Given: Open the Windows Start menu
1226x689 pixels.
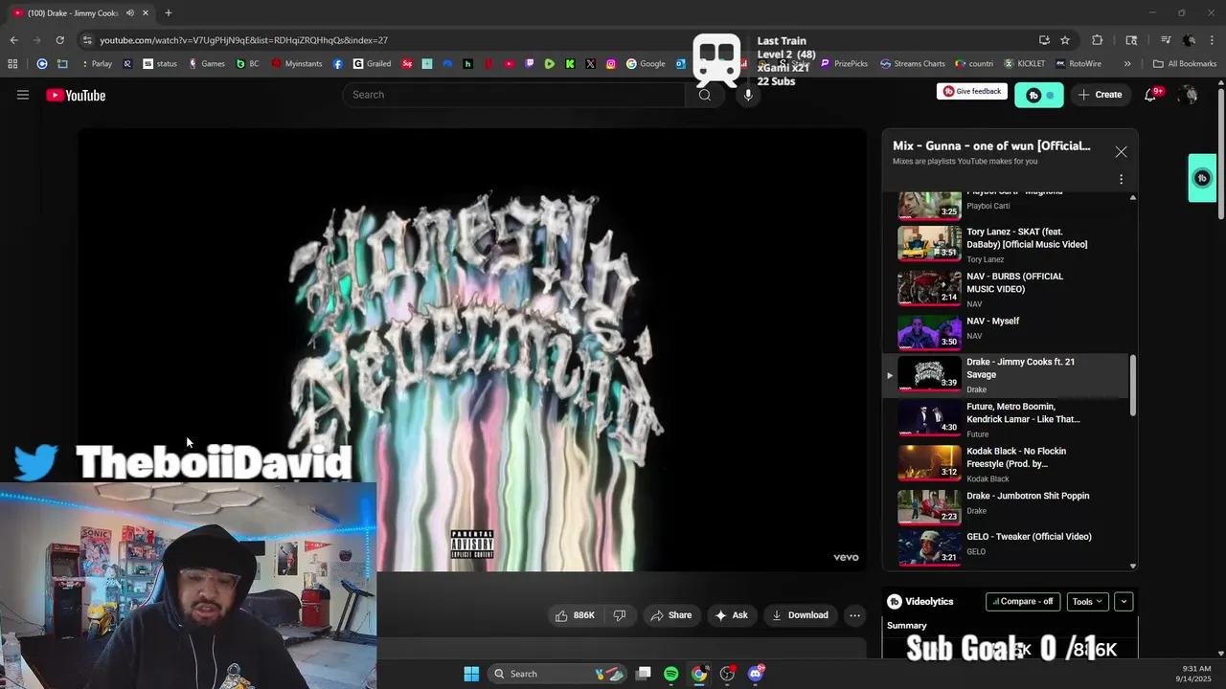Looking at the screenshot, I should coord(471,674).
